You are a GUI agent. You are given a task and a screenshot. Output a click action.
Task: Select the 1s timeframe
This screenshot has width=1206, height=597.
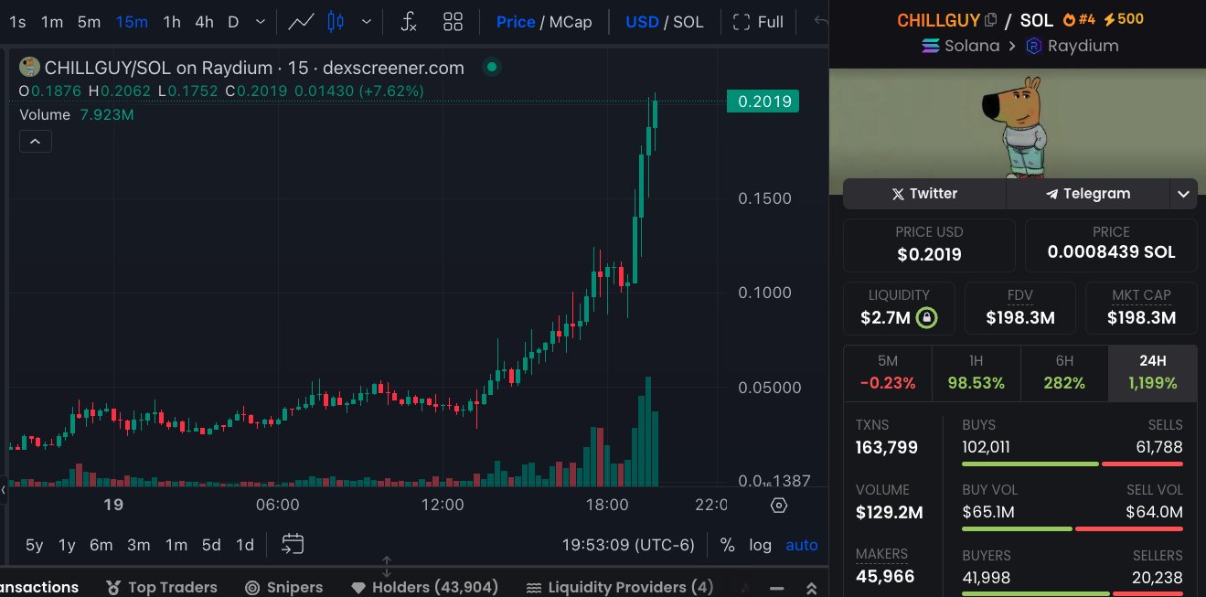[16, 22]
